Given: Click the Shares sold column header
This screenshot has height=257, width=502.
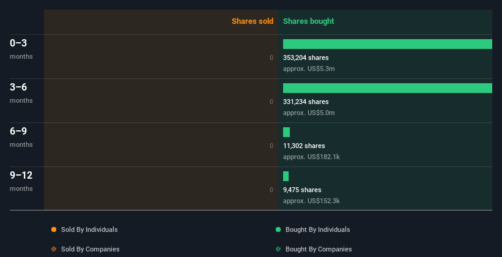Looking at the screenshot, I should (253, 21).
